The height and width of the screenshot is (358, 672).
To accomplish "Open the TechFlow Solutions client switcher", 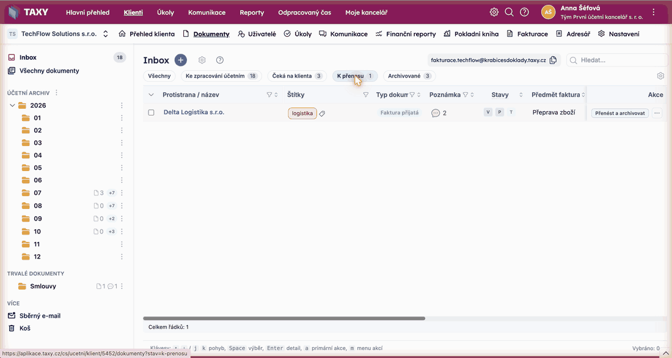I will click(x=106, y=34).
